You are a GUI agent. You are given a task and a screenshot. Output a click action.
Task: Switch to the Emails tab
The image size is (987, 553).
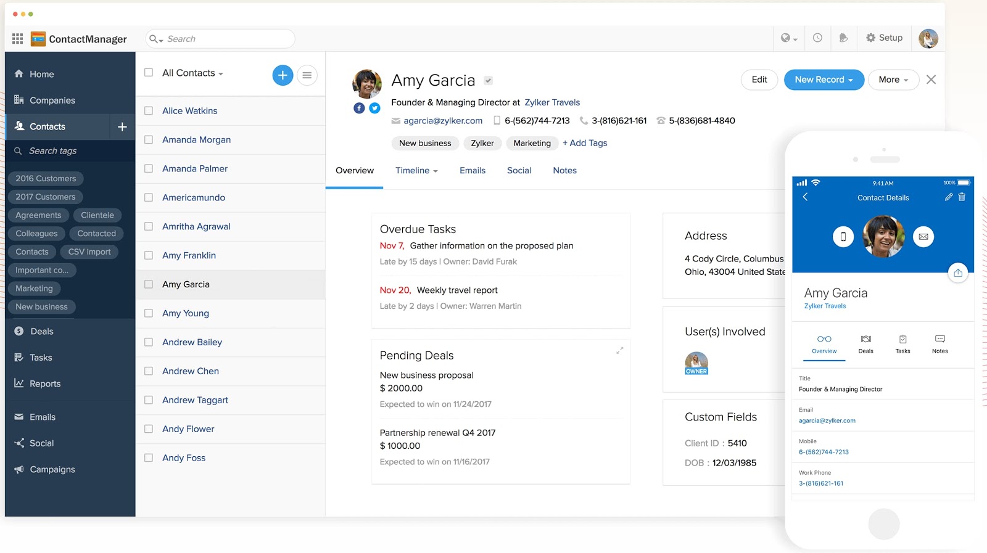472,171
